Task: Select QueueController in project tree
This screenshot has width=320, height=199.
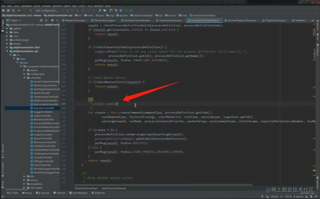Action: [43, 138]
